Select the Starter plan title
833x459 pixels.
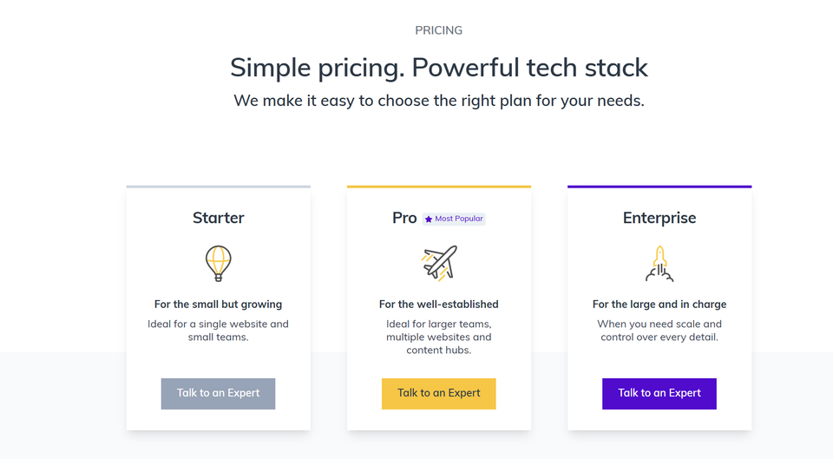219,218
